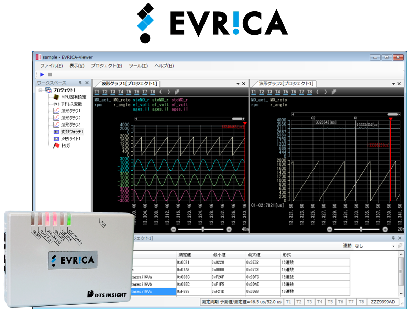Viewport: 407px width, 311px height.
Task: Open the トリガ flag item
Action: pyautogui.click(x=65, y=146)
